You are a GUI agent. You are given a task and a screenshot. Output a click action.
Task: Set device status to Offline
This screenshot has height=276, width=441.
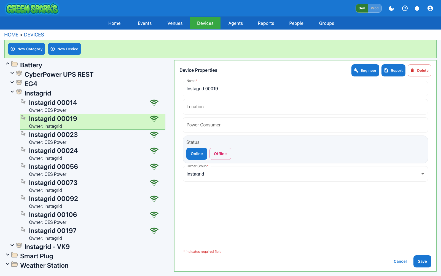(x=220, y=154)
